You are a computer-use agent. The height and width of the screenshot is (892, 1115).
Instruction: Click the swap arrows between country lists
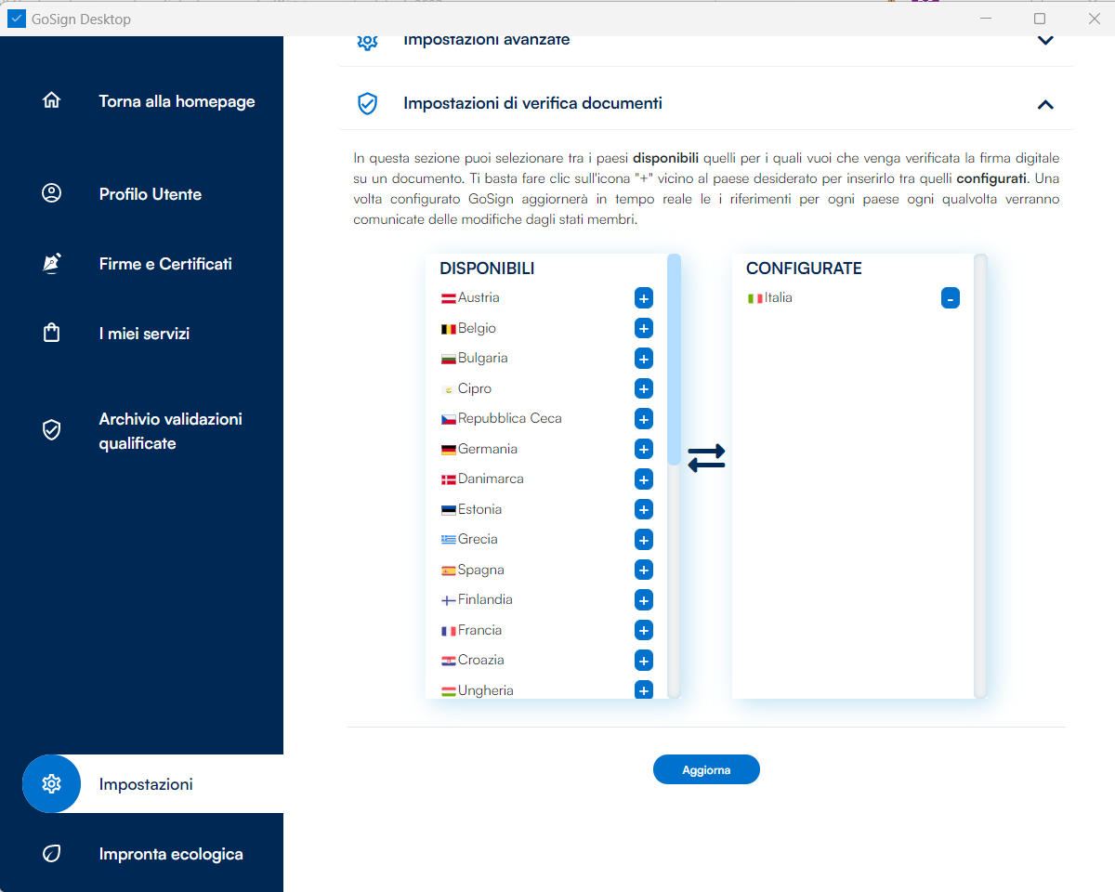(706, 457)
